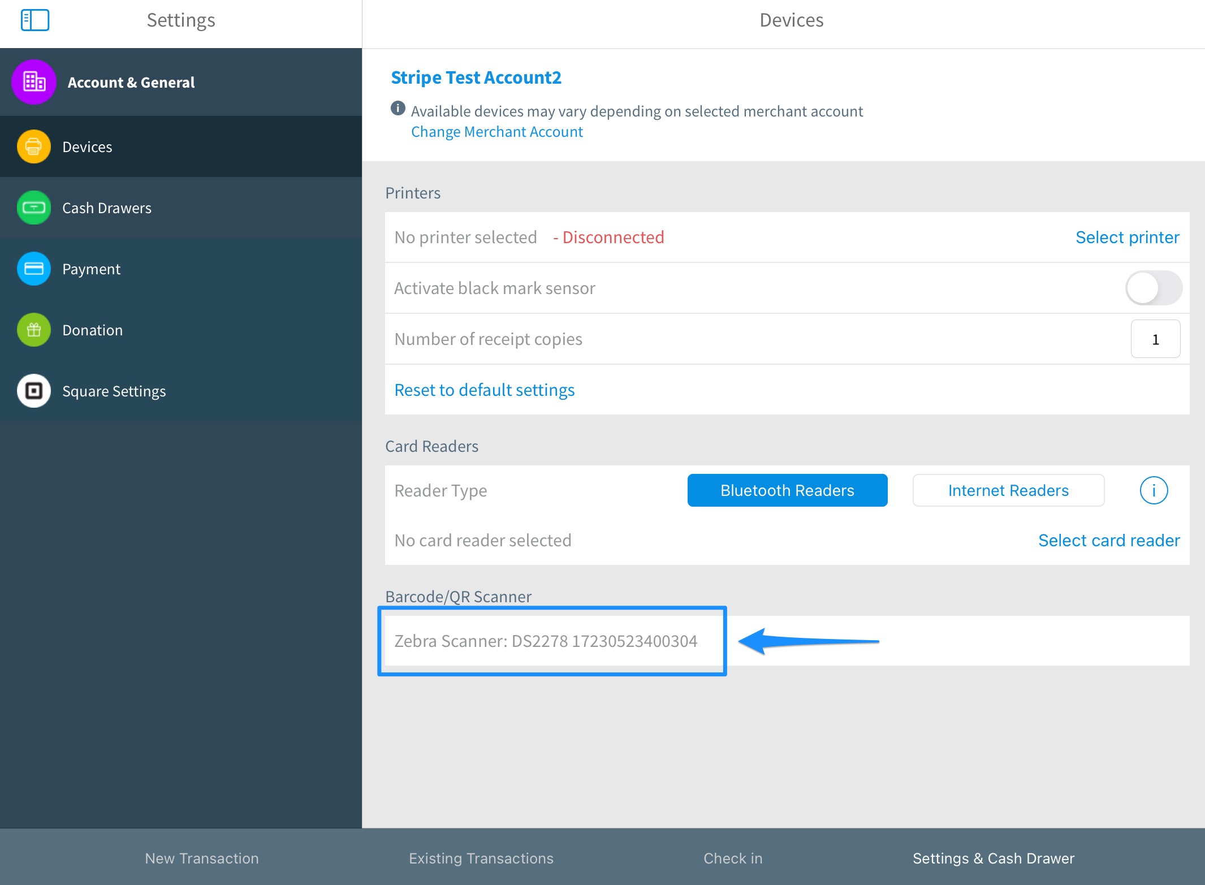Click the receipt copies number field
1205x885 pixels.
pyautogui.click(x=1155, y=339)
